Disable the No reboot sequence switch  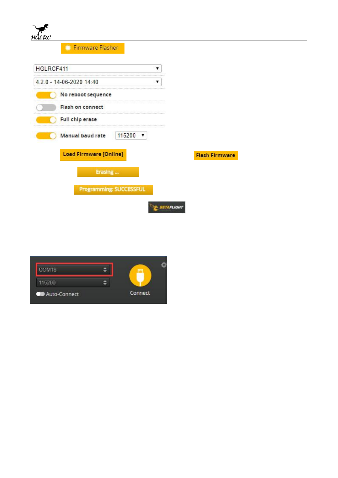point(46,95)
